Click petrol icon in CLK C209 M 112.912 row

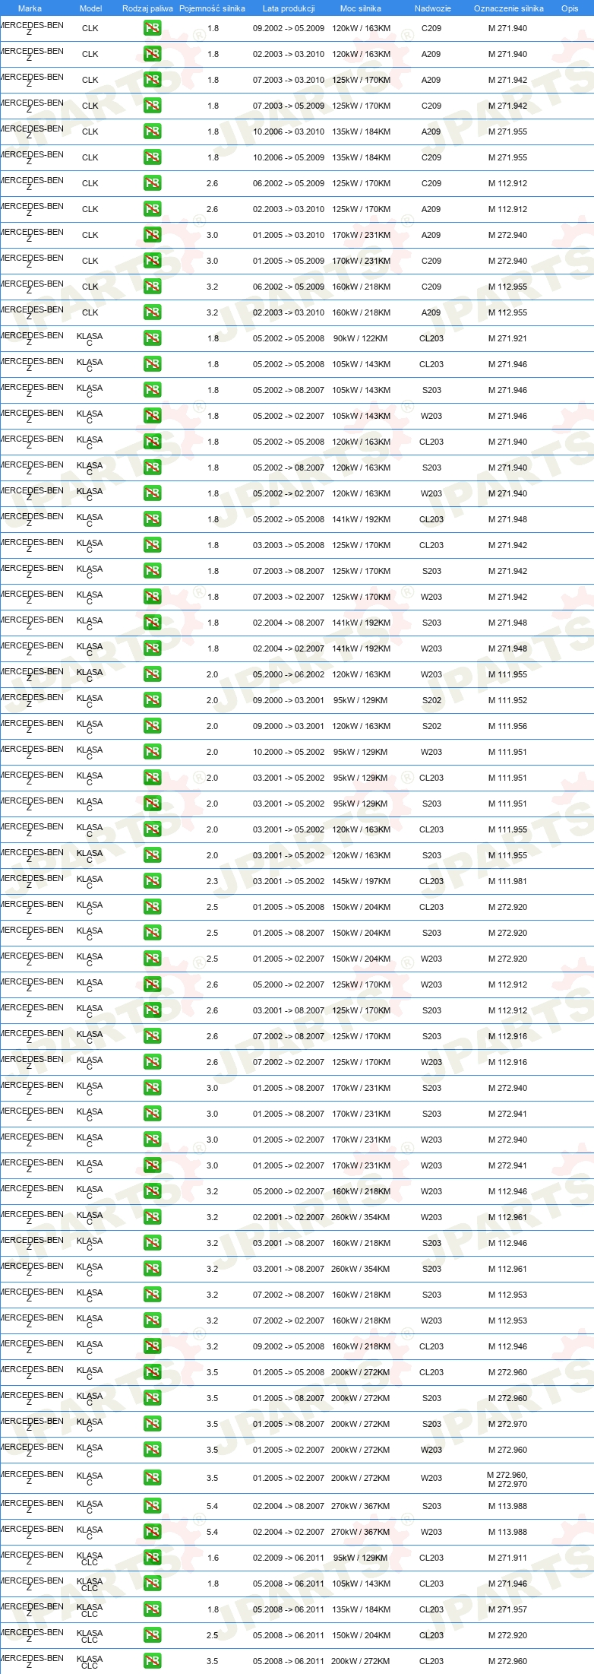tap(153, 183)
